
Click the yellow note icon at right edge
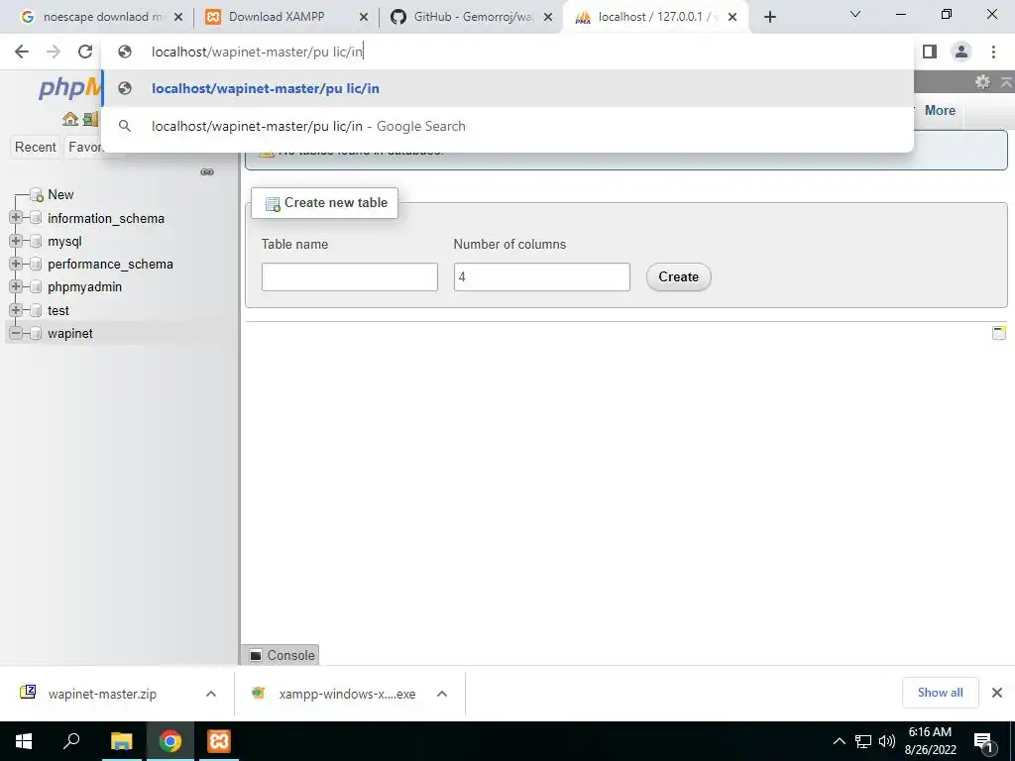[x=999, y=333]
